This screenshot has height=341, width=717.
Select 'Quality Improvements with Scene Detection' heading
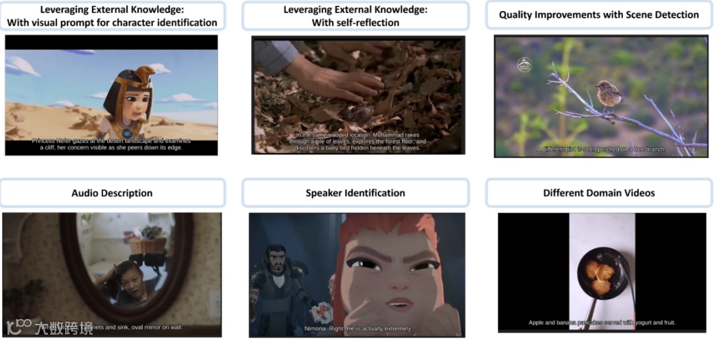tap(599, 14)
